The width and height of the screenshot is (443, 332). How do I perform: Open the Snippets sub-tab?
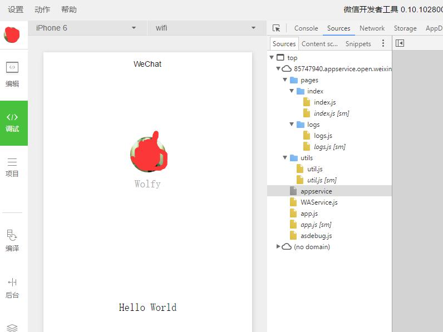[x=358, y=44]
